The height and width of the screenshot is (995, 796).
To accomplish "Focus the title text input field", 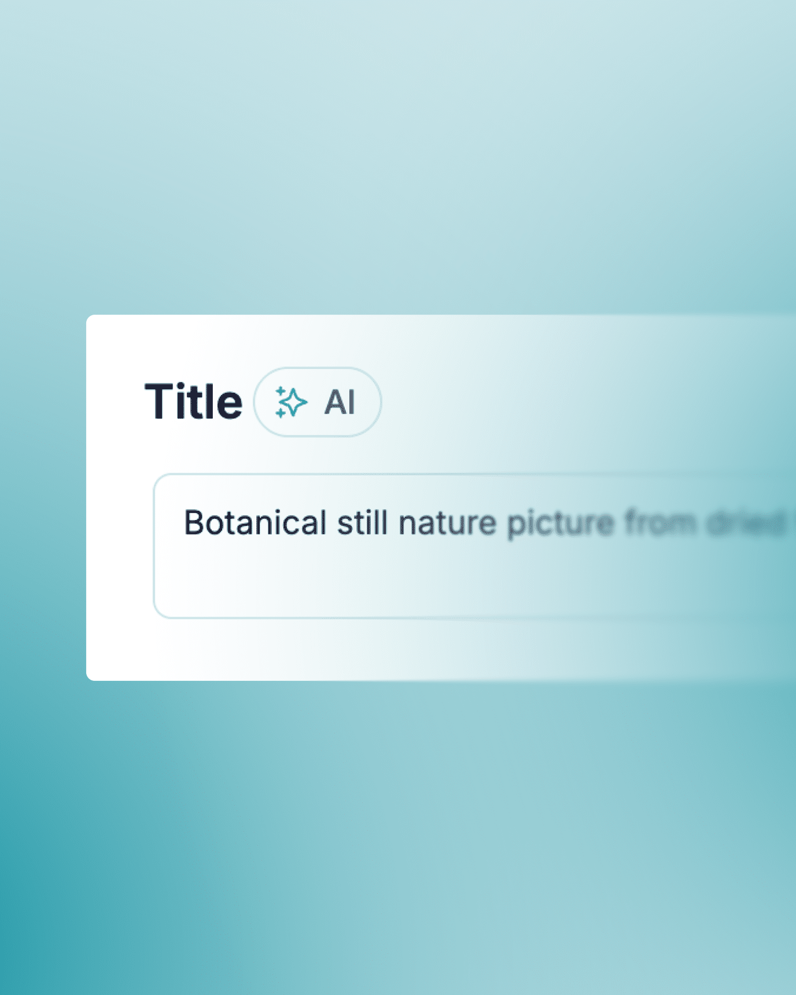I will pos(474,546).
